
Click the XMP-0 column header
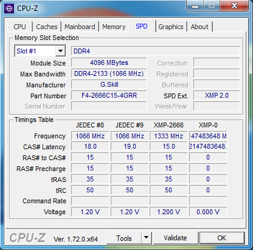tap(208, 125)
